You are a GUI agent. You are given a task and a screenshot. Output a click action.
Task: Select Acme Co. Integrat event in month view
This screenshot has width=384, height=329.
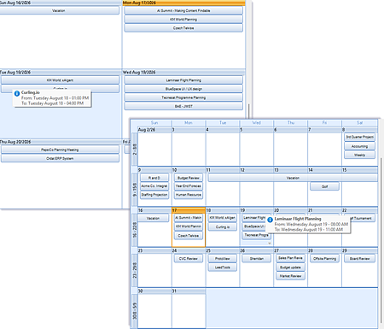[154, 186]
